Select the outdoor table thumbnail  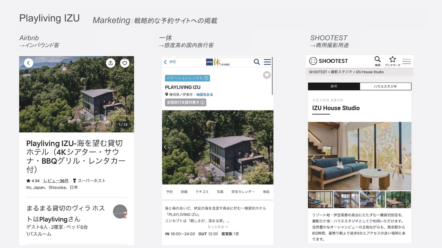click(398, 200)
